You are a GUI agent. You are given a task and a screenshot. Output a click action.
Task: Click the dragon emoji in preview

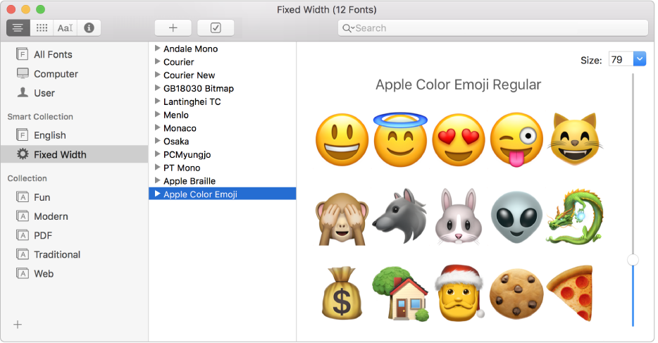tap(575, 216)
